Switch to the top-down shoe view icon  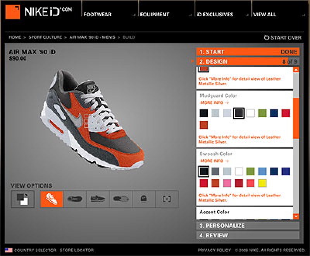click(75, 199)
